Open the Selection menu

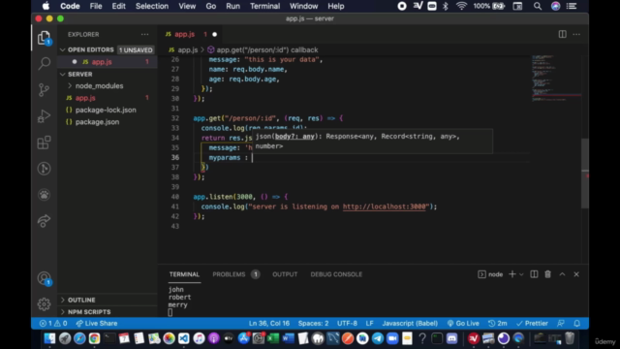coord(152,6)
